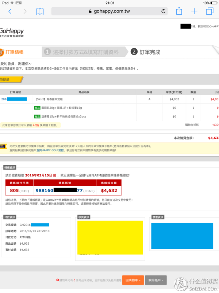
Task: Show all tabs overview icon
Action: point(210,11)
